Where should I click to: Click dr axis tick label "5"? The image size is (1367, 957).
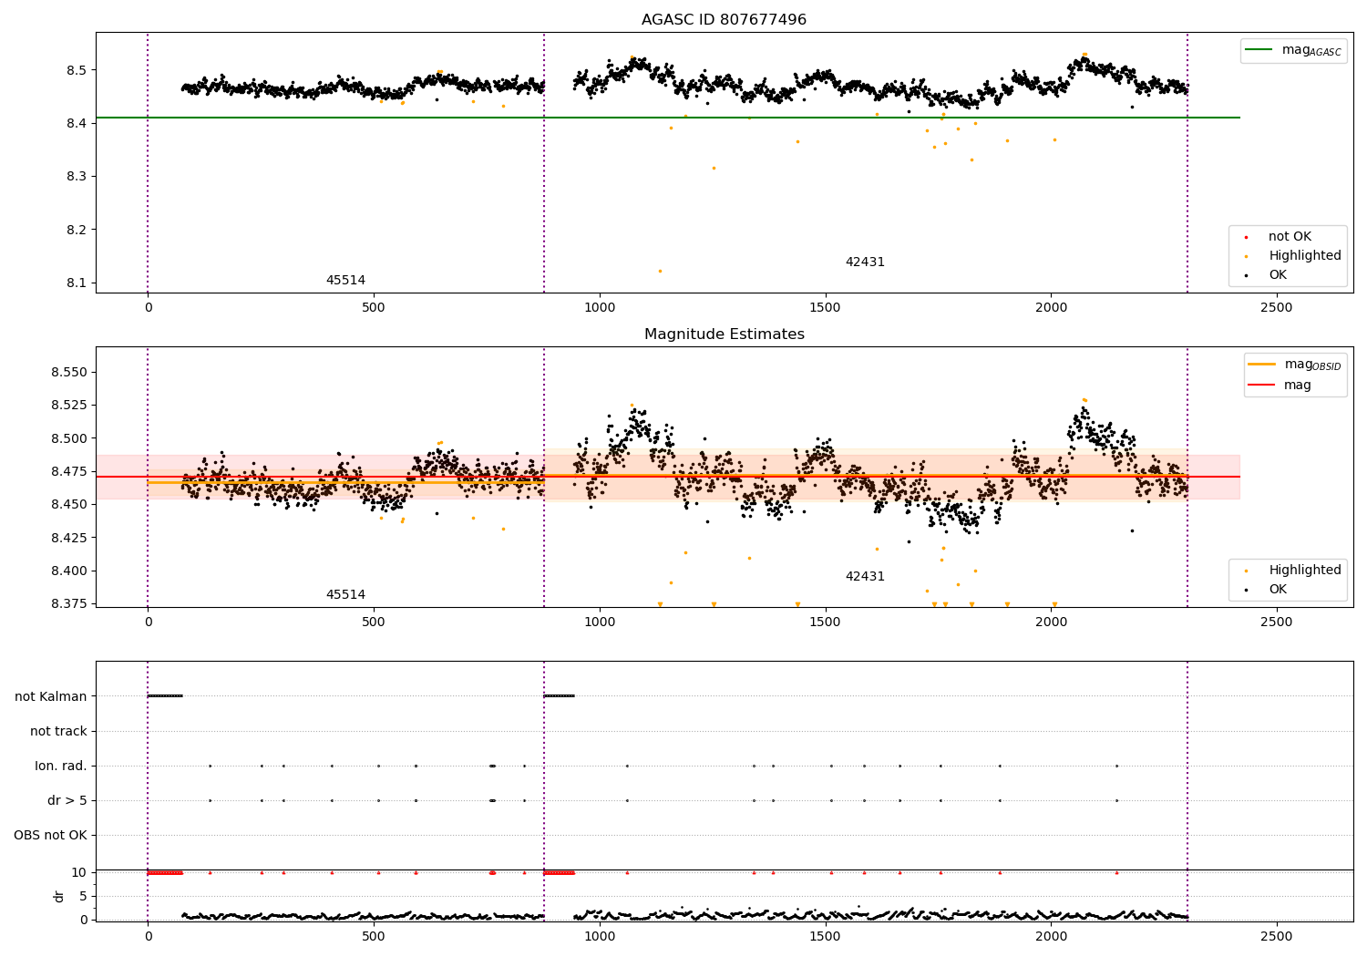click(83, 897)
